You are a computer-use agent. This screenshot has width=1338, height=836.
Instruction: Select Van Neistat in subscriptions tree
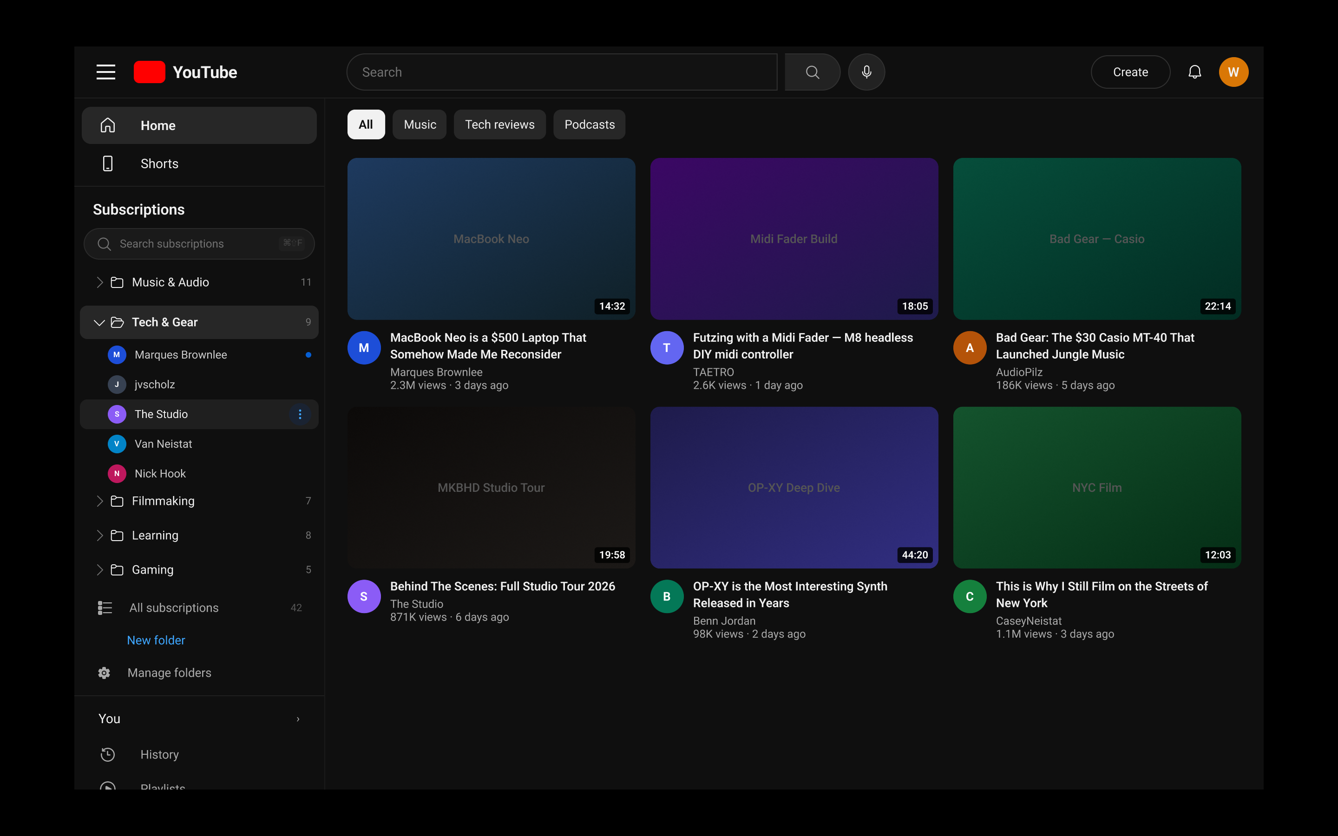click(x=199, y=444)
